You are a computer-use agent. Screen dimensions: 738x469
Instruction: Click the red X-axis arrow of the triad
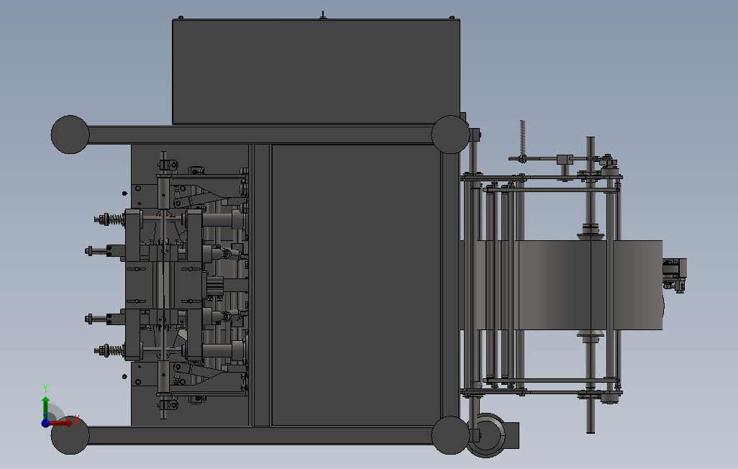point(62,423)
